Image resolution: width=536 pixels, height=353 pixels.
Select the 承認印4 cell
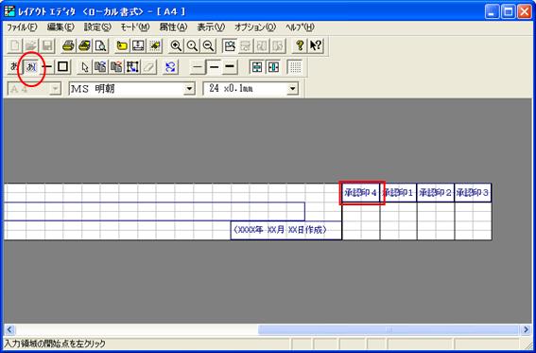coord(361,193)
